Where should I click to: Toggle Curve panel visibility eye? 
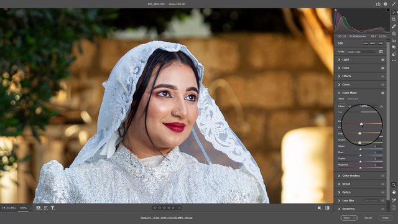(382, 85)
